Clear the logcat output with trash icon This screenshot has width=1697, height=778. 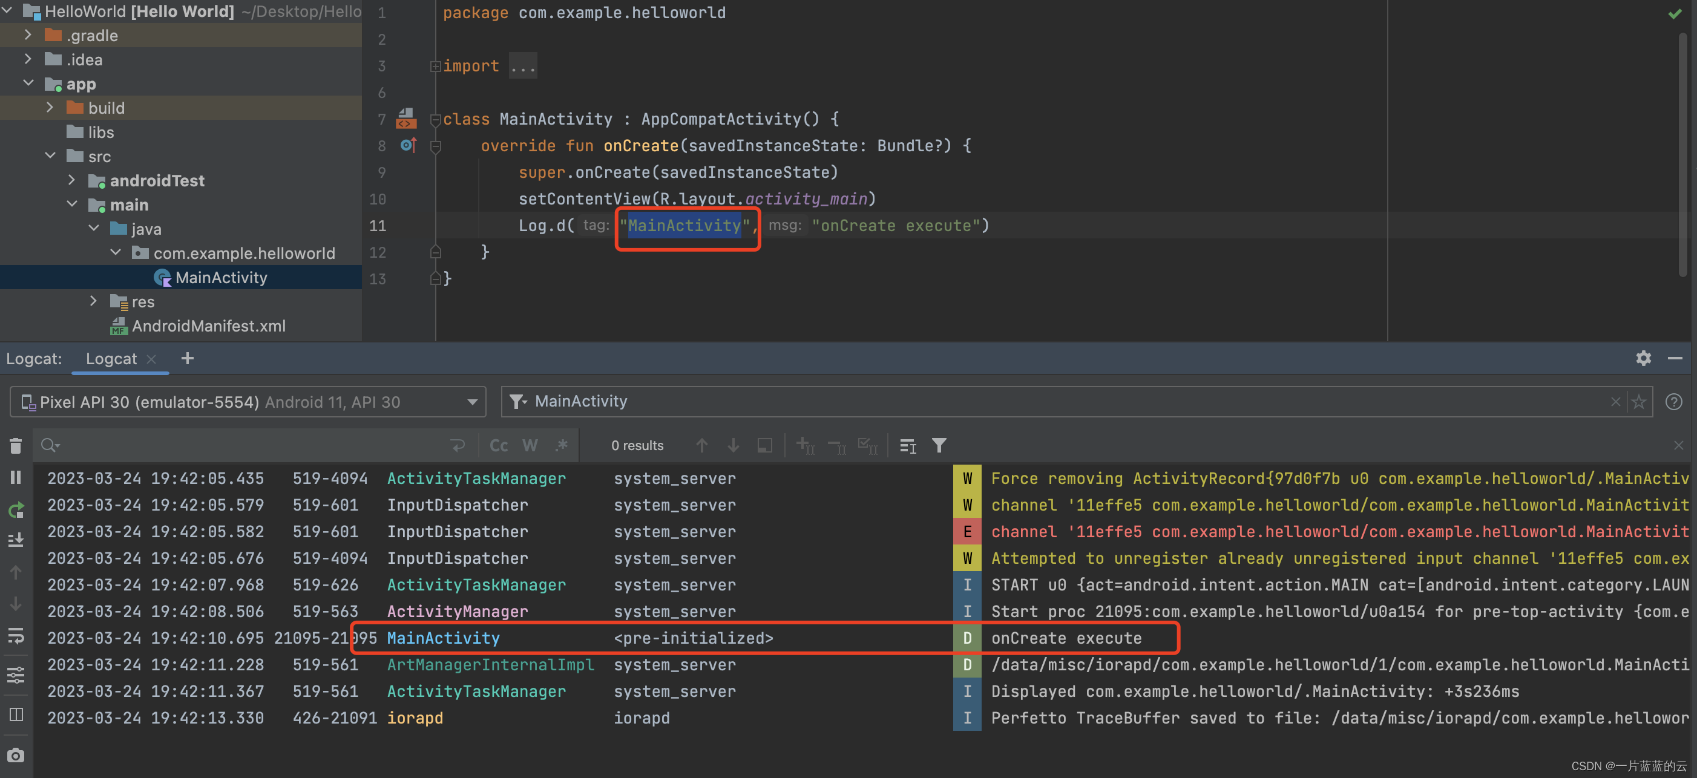tap(16, 446)
